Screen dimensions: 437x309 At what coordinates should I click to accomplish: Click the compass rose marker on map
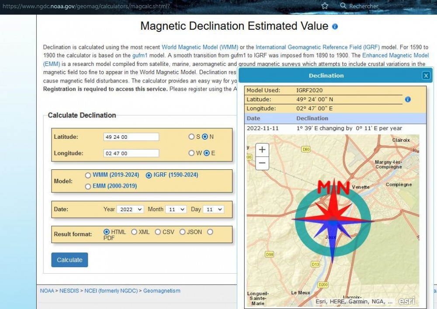(x=333, y=221)
